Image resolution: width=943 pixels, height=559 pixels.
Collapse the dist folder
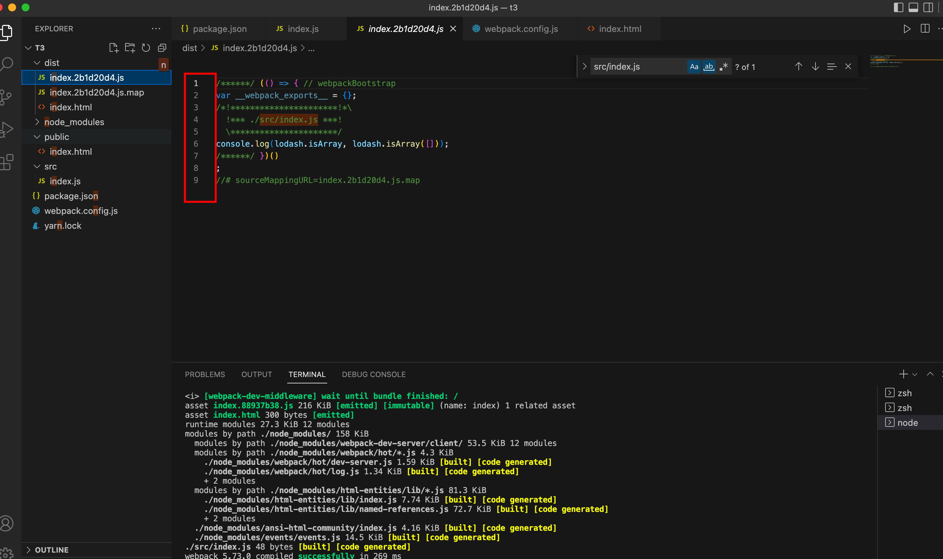click(x=37, y=63)
